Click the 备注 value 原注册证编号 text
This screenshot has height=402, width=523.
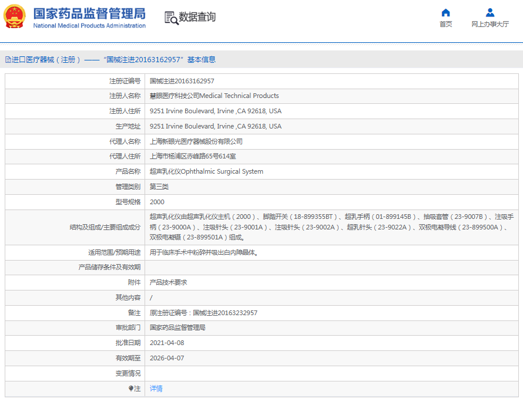pos(203,313)
